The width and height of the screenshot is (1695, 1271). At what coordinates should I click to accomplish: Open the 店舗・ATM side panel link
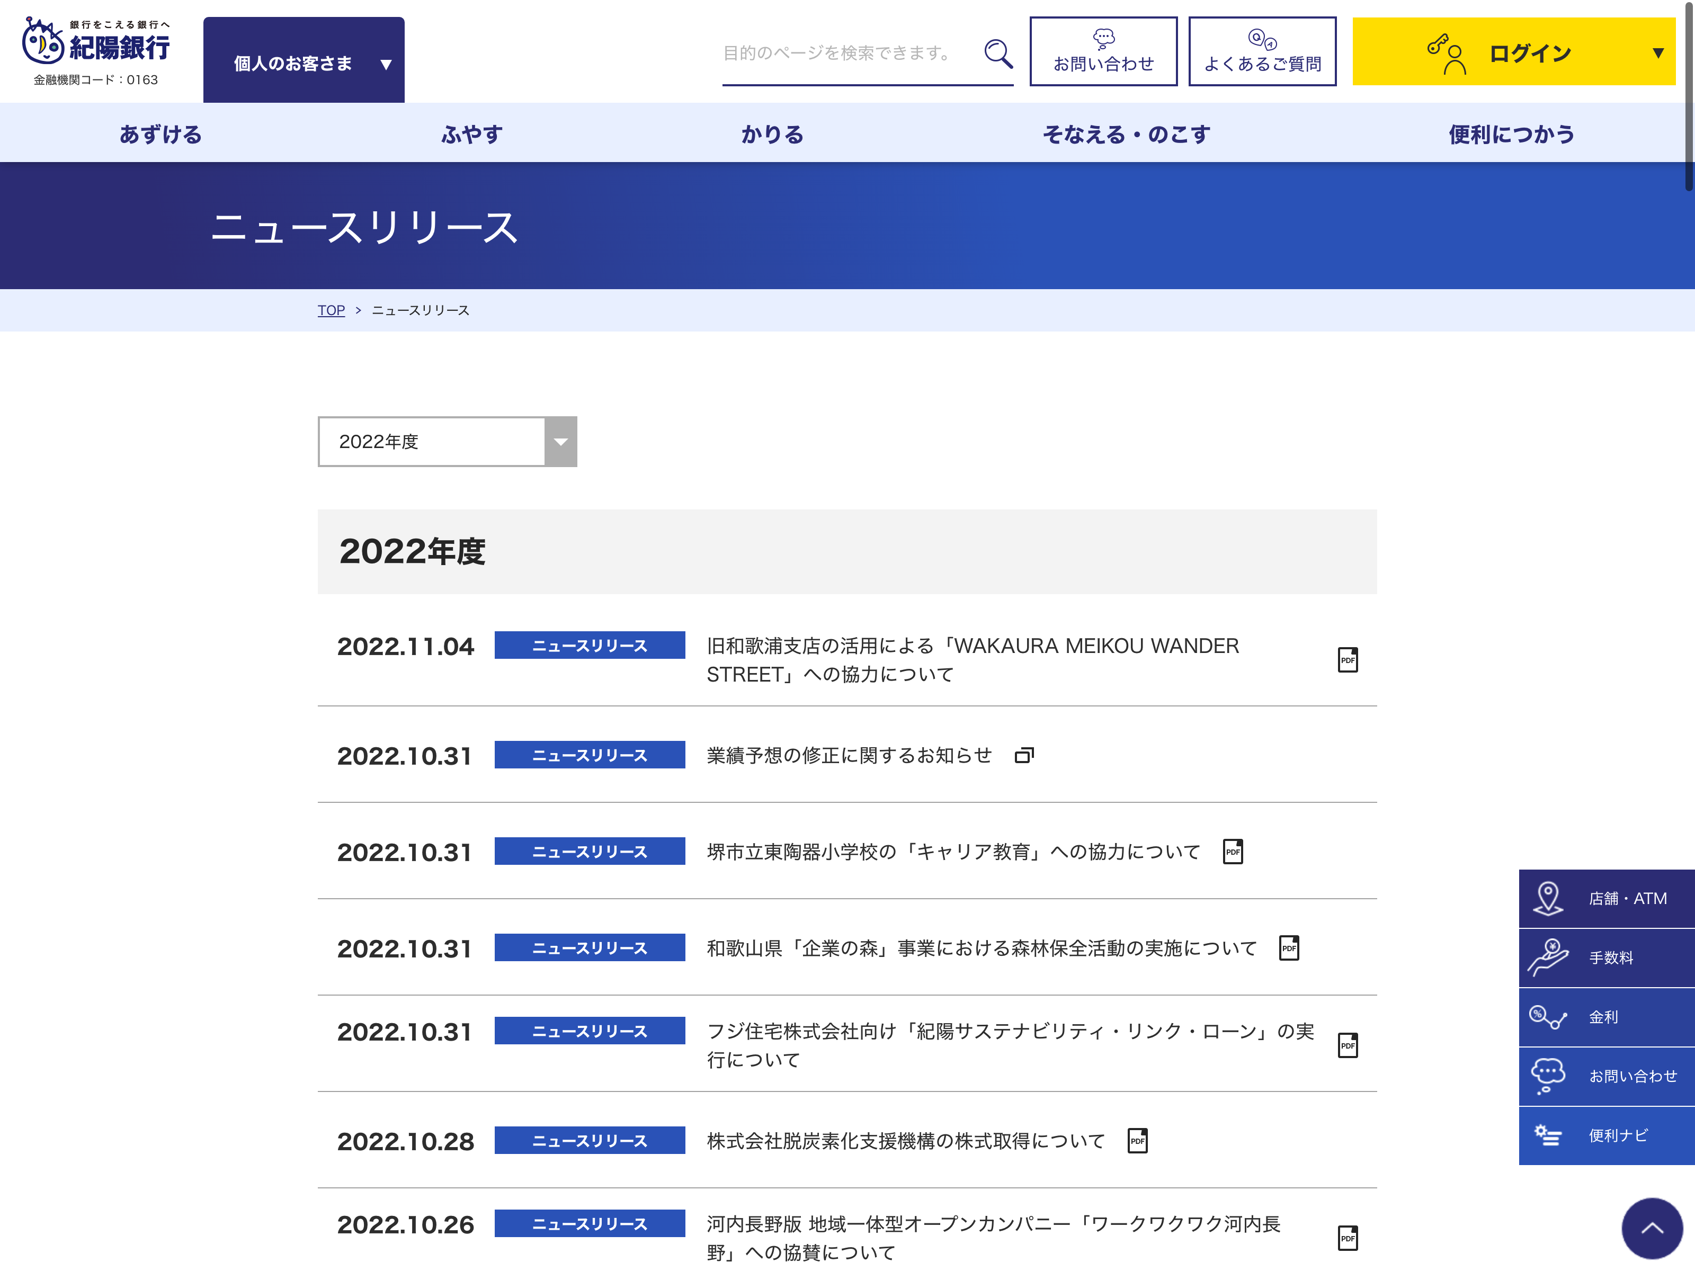[1606, 898]
